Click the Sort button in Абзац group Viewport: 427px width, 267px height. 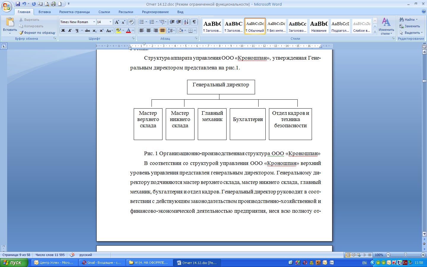point(186,22)
